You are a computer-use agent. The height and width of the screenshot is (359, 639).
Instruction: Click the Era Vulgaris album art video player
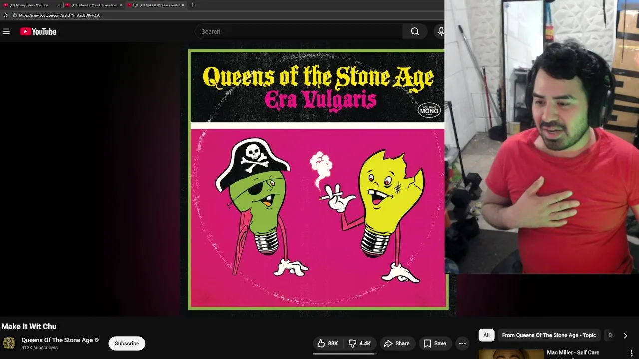(318, 179)
